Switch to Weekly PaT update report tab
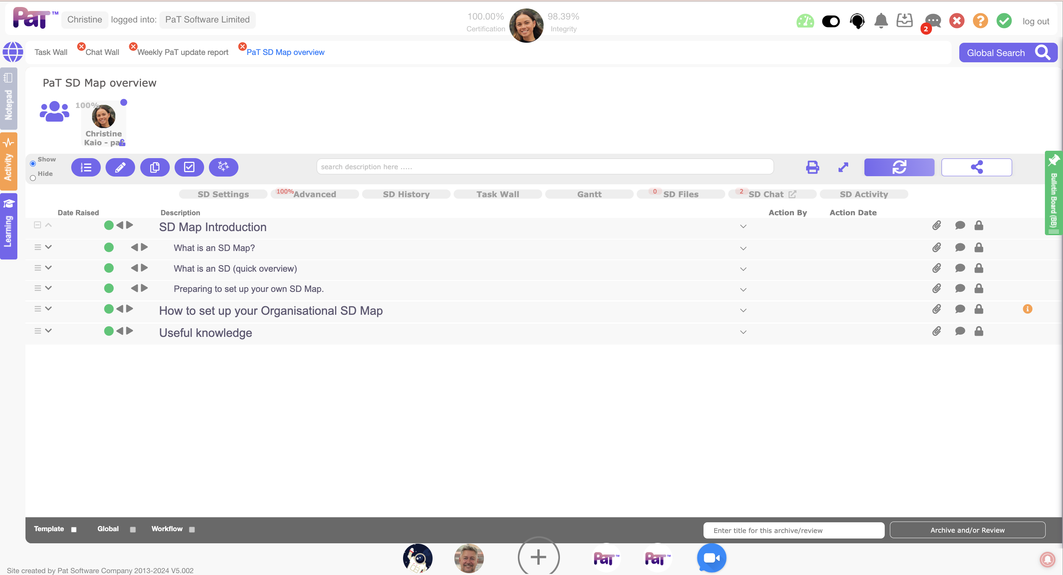This screenshot has width=1063, height=575. 182,52
